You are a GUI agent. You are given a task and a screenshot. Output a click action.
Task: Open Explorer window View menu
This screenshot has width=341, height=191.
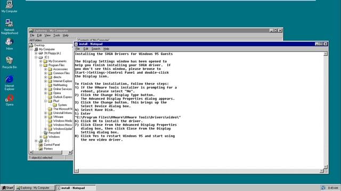[x=47, y=36]
